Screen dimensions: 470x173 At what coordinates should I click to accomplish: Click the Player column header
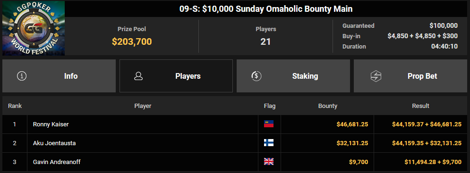pyautogui.click(x=143, y=106)
